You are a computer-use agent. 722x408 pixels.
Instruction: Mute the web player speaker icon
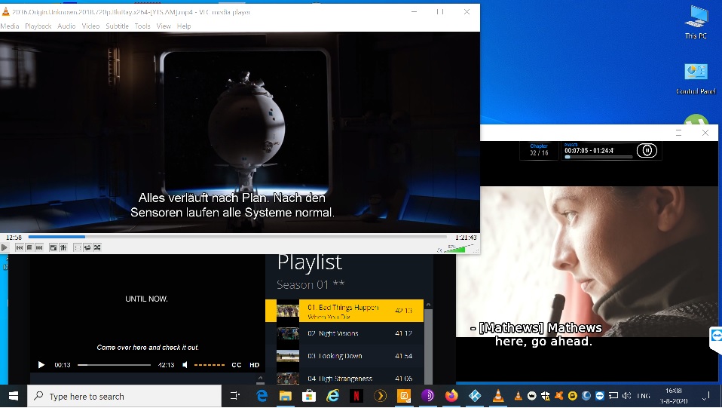185,365
